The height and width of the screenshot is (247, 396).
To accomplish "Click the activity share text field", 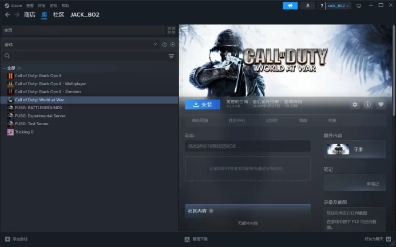I will (248, 146).
